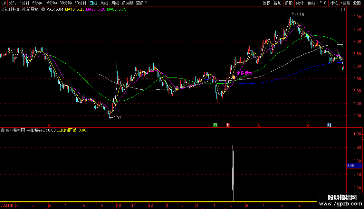Add stock via +自选 button
This screenshot has height=209, width=364.
pyautogui.click(x=345, y=3)
